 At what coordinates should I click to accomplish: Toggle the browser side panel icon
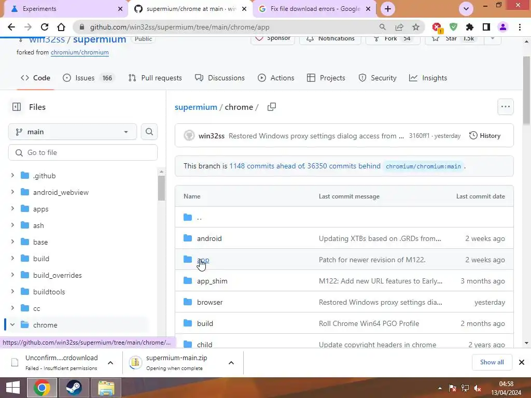(x=486, y=27)
